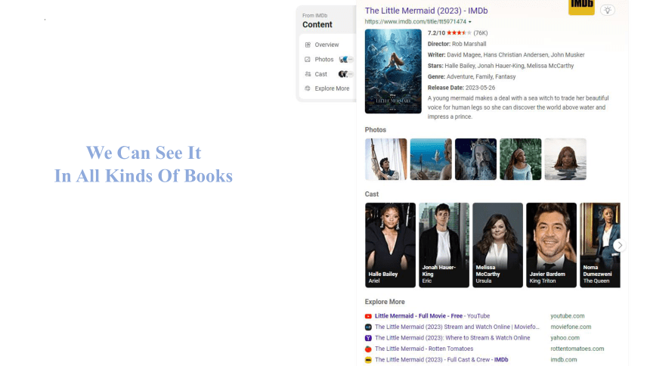Screen dimensions: 650x366
Task: Open photo of Ariel in blue dress
Action: tap(520, 160)
